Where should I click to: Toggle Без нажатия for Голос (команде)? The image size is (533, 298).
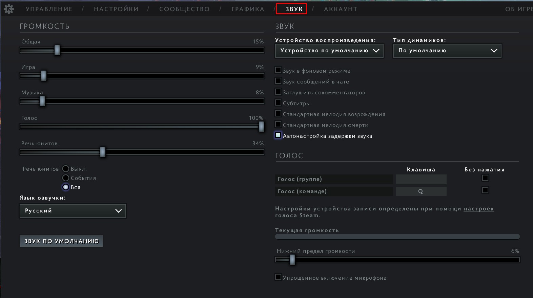[485, 190]
